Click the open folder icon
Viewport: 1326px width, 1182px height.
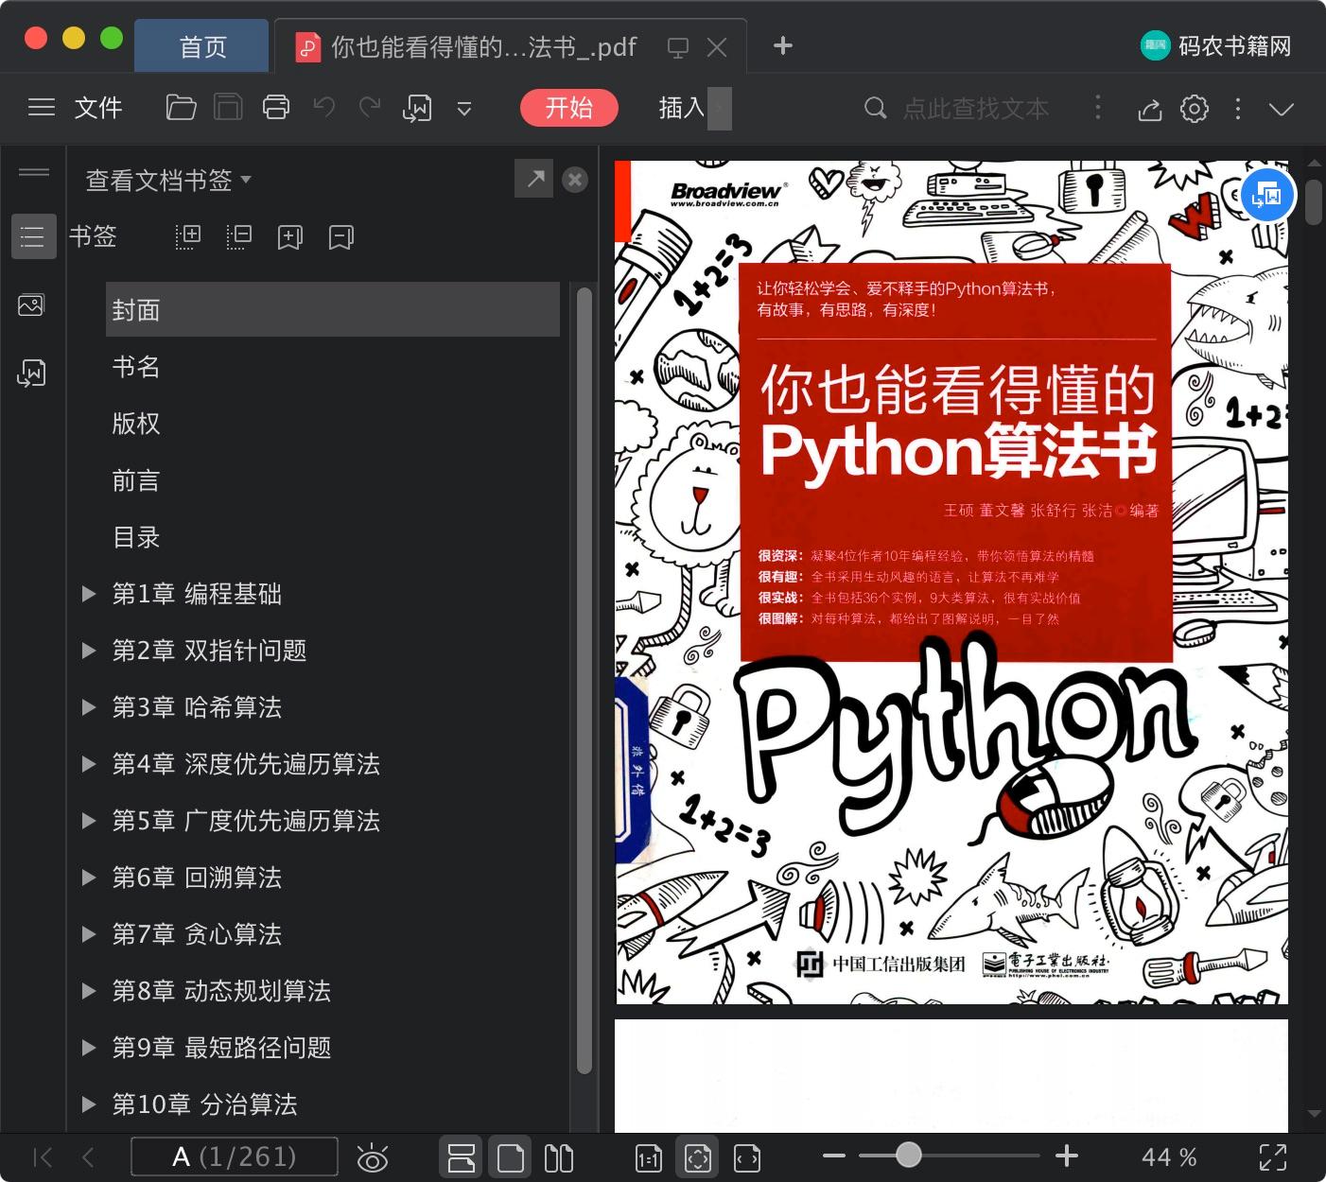[181, 108]
